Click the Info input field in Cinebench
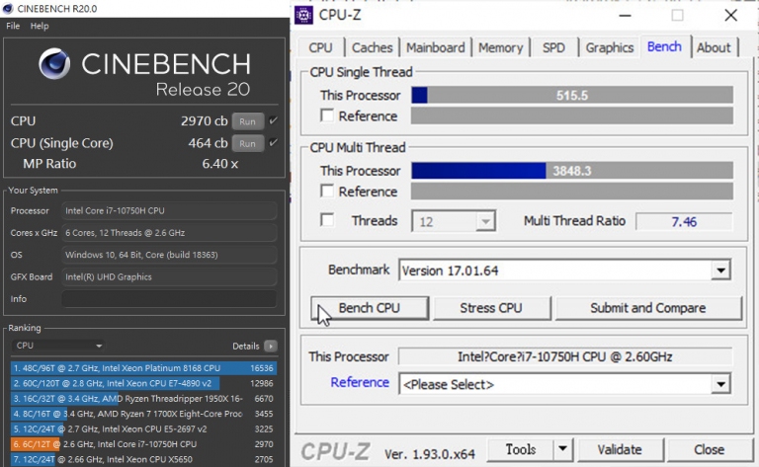 click(x=169, y=299)
